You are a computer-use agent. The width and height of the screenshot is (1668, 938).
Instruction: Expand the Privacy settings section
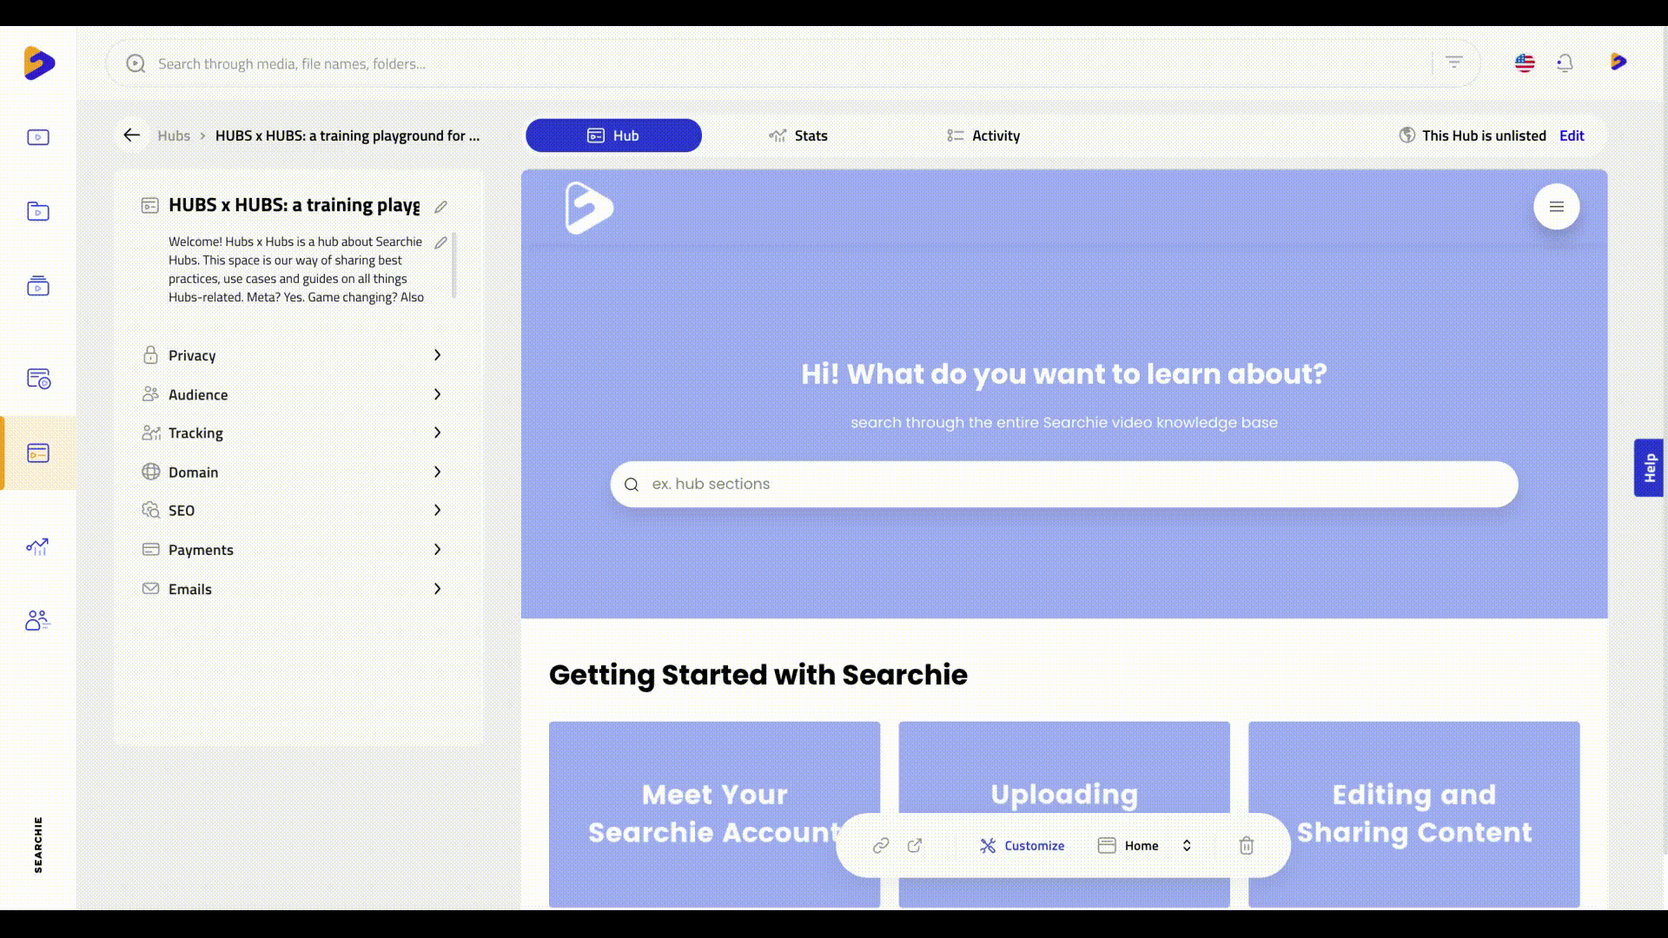[x=293, y=355]
